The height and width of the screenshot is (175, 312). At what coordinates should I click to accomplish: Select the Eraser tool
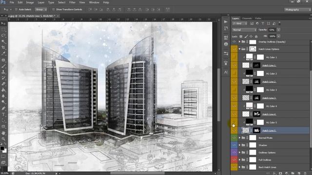3,84
